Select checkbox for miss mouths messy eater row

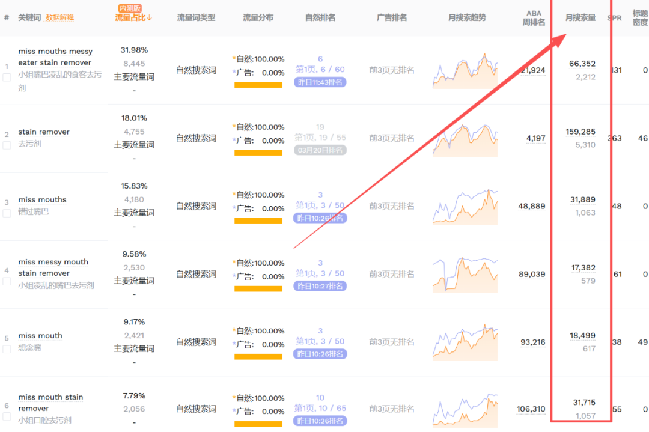[7, 77]
